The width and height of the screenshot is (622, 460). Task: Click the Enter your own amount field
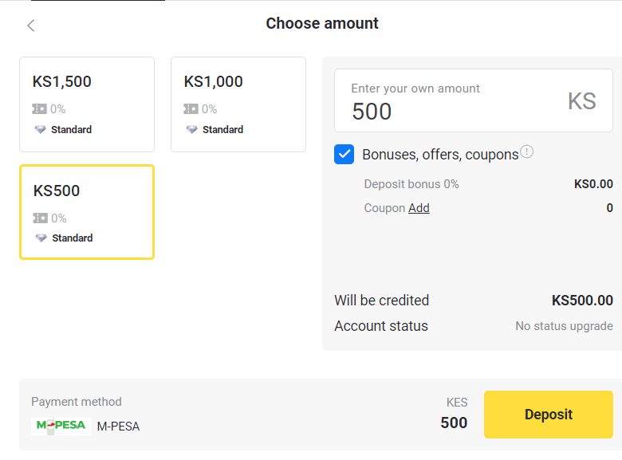[455, 101]
